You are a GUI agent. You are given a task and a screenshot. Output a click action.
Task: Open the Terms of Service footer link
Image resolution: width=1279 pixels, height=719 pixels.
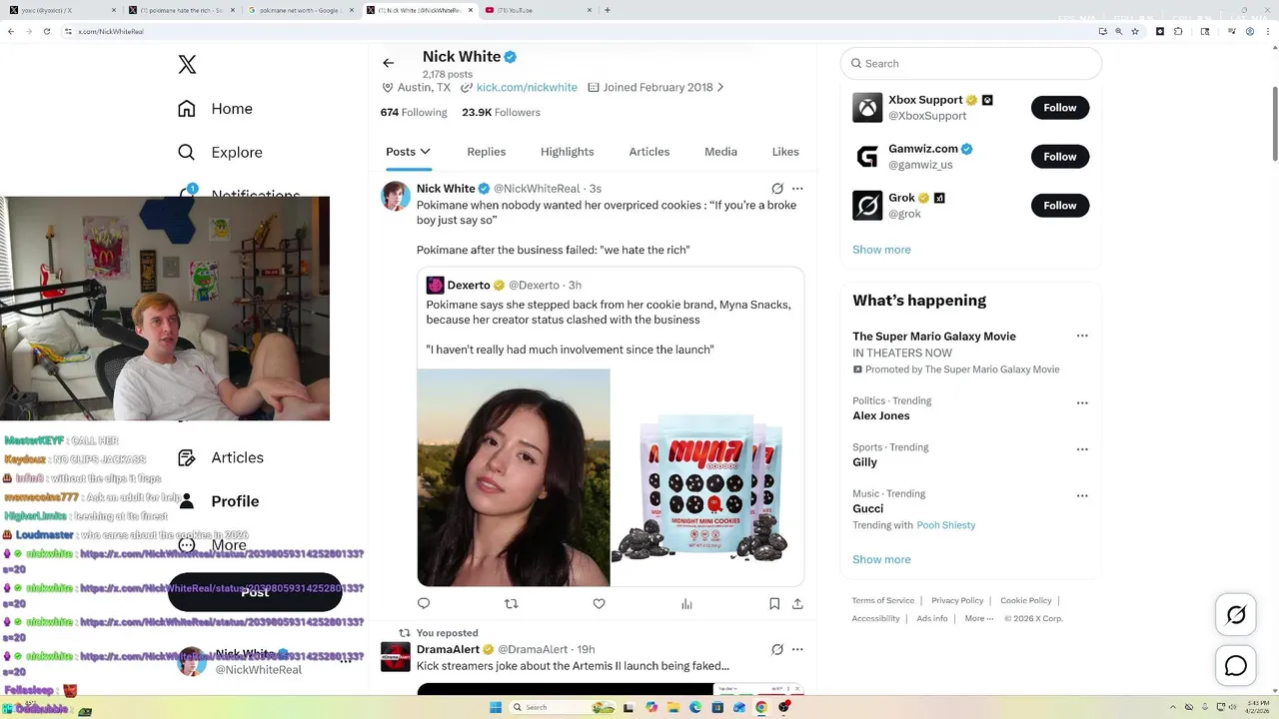883,600
